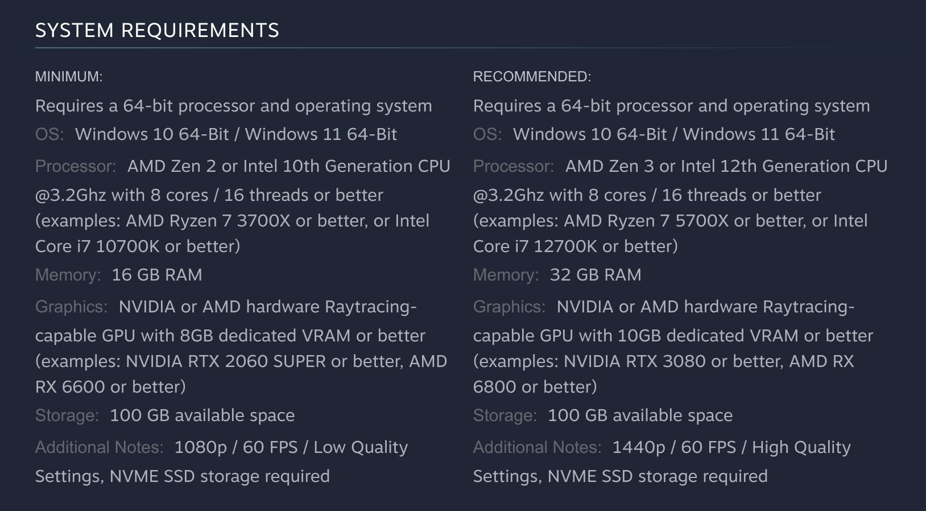926x511 pixels.
Task: Click the Recommended column label
Action: click(532, 77)
